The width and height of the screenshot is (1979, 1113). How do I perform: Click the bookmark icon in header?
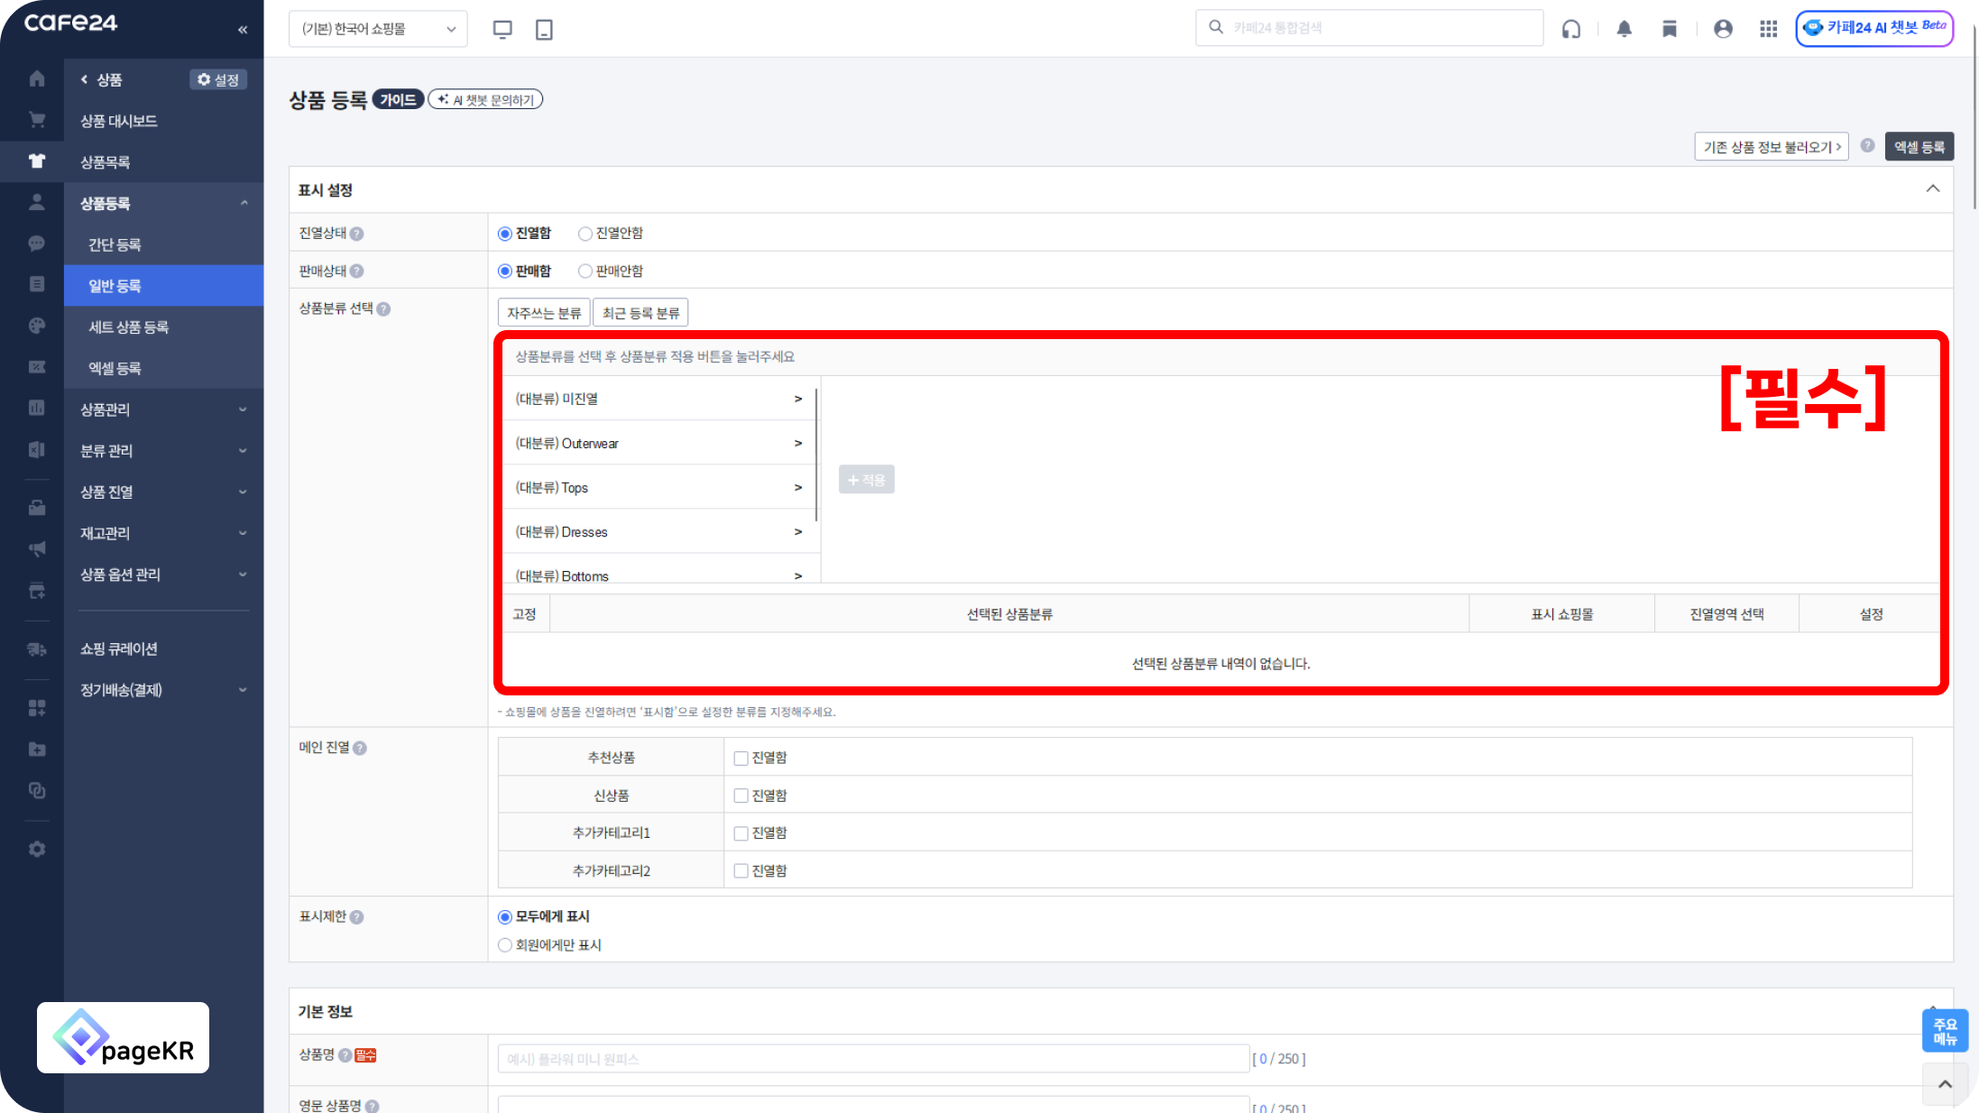1670,29
